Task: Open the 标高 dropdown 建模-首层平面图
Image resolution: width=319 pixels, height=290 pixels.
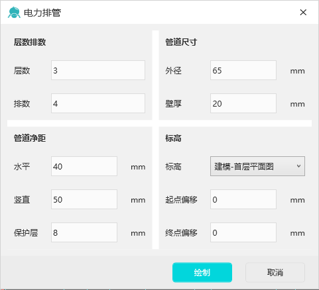Action: 257,166
